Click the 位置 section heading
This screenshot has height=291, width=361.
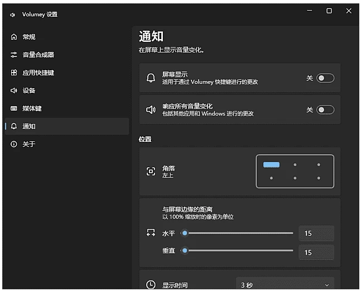(x=145, y=139)
